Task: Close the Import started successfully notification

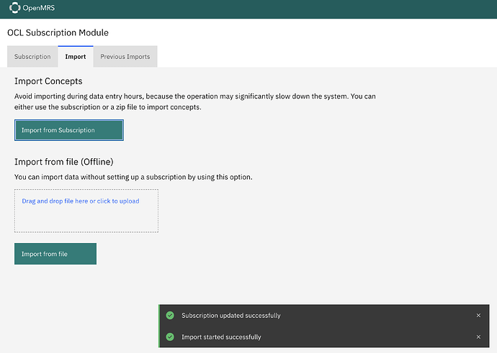Action: (478, 337)
